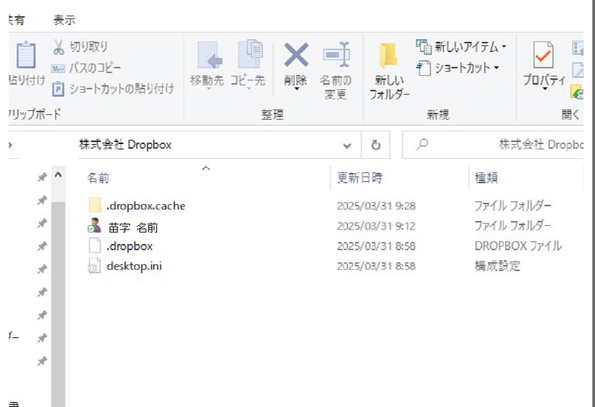Click the red X 削除 icon

(x=296, y=55)
